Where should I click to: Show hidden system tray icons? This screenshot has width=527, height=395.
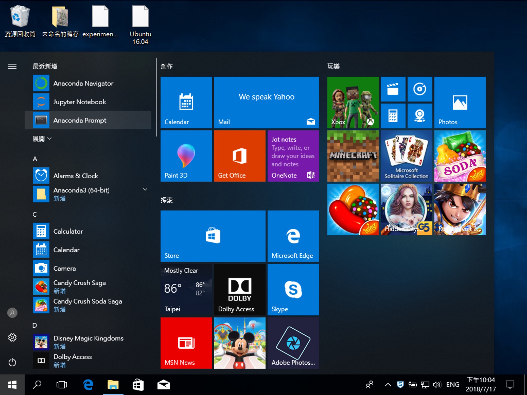pyautogui.click(x=388, y=385)
